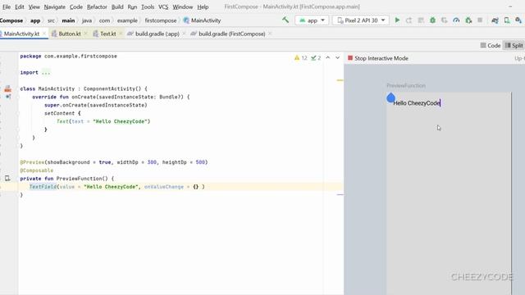Open the Code menu
Screen dimensions: 525x295
click(x=76, y=7)
